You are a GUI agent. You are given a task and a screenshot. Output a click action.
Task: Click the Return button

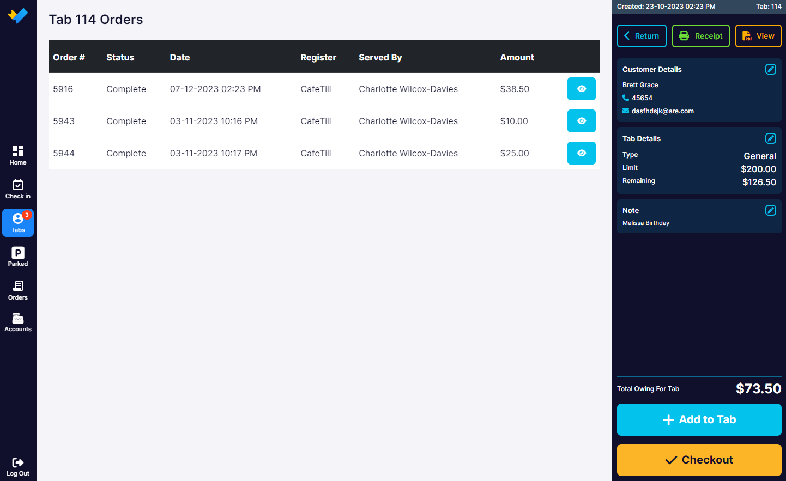[x=642, y=36]
